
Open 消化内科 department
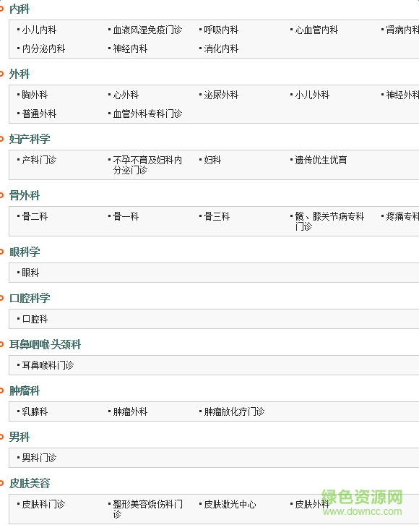(x=221, y=49)
